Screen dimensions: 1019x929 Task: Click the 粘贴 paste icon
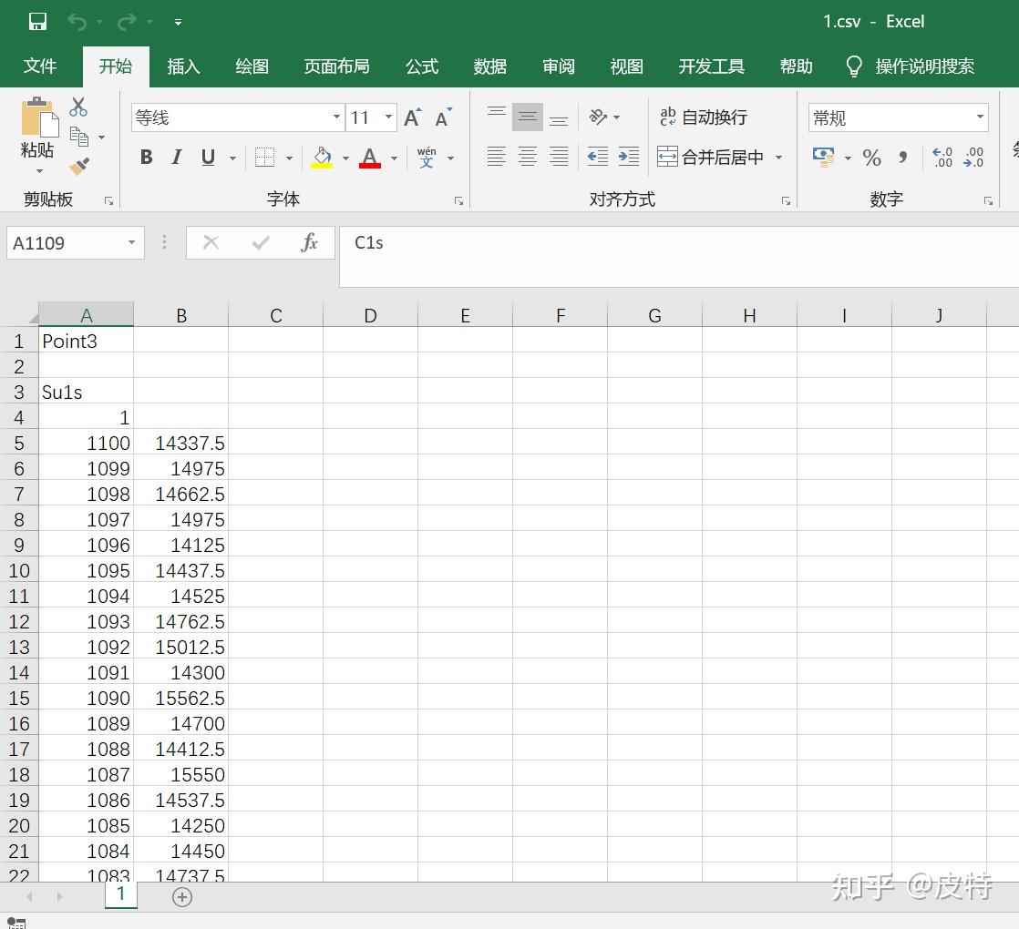coord(39,117)
